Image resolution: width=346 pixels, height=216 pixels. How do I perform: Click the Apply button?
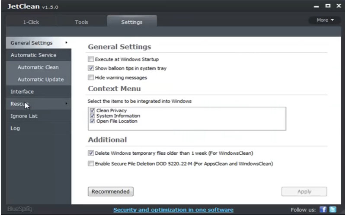(x=304, y=191)
